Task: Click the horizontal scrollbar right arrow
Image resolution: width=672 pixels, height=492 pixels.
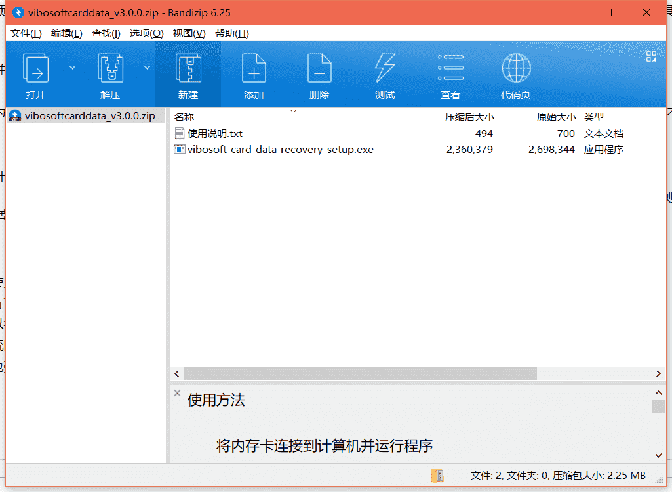Action: (658, 374)
